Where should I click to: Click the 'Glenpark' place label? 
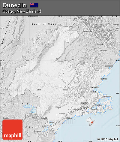tap(103, 51)
